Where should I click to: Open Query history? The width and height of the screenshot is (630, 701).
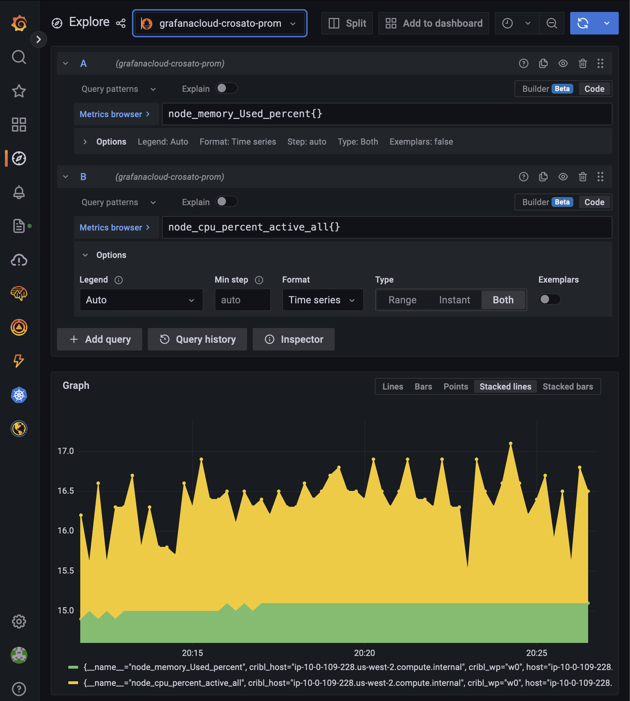pyautogui.click(x=197, y=339)
